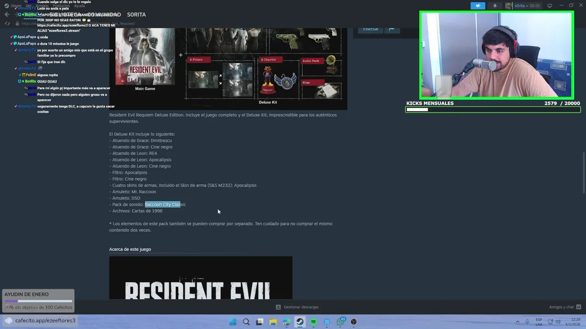This screenshot has height=329, width=586.
Task: Click the 'Filtro: Apocalipsis' line
Action: [128, 172]
